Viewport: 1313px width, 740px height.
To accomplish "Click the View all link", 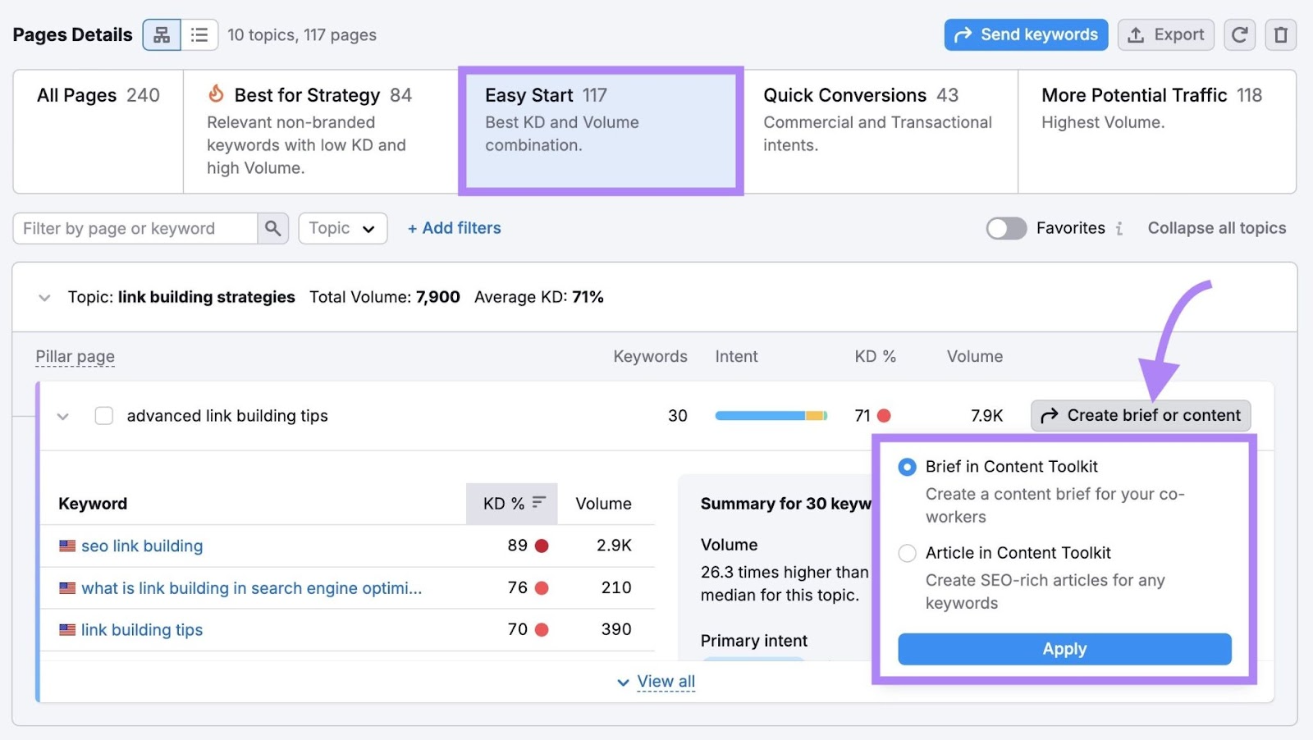I will [x=665, y=681].
